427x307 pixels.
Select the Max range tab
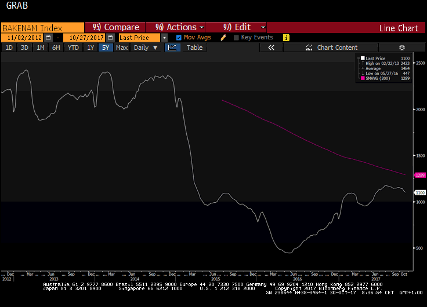(x=122, y=47)
